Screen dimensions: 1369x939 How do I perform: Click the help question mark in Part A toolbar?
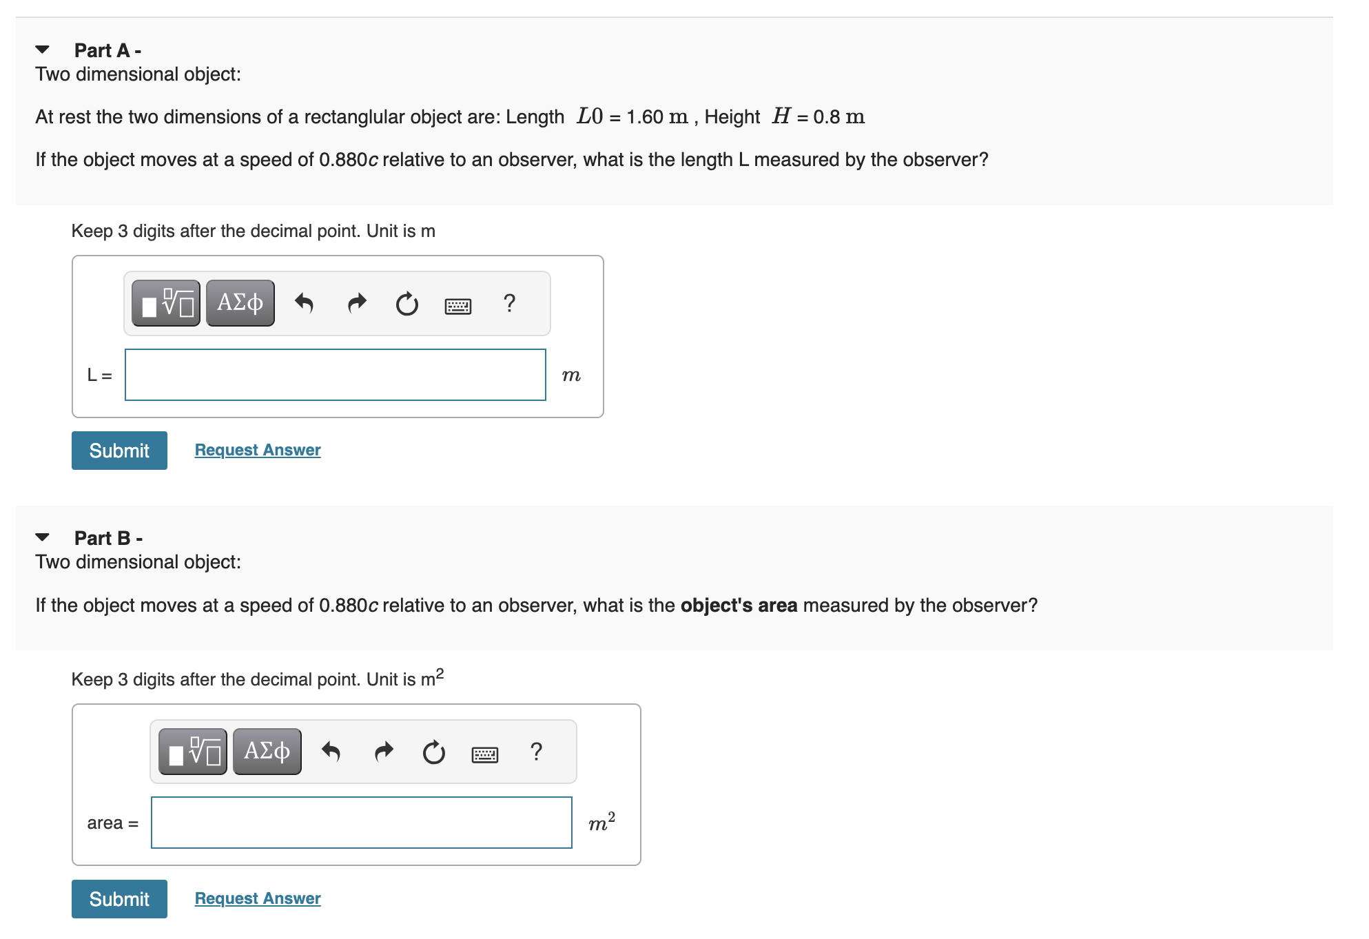click(509, 303)
